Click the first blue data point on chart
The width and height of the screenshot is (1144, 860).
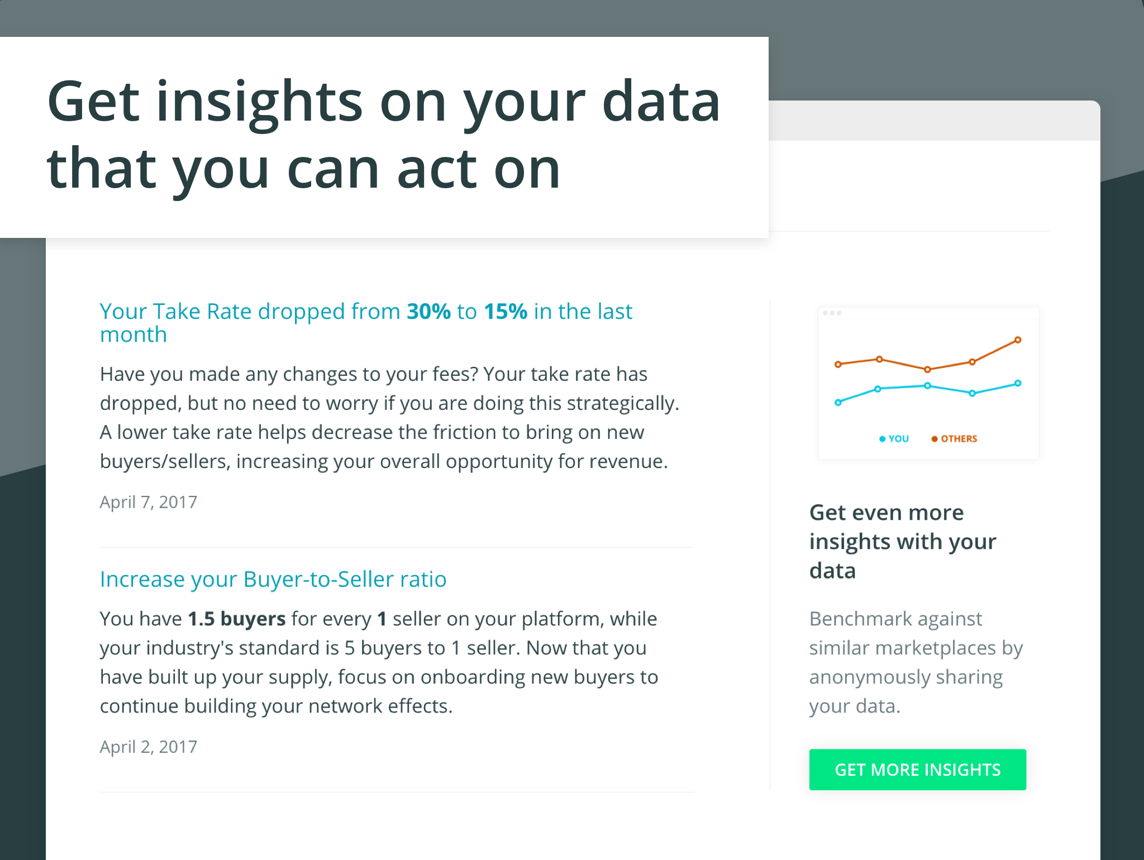[838, 402]
